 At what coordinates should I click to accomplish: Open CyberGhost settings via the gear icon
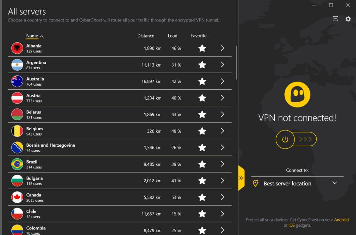348,19
